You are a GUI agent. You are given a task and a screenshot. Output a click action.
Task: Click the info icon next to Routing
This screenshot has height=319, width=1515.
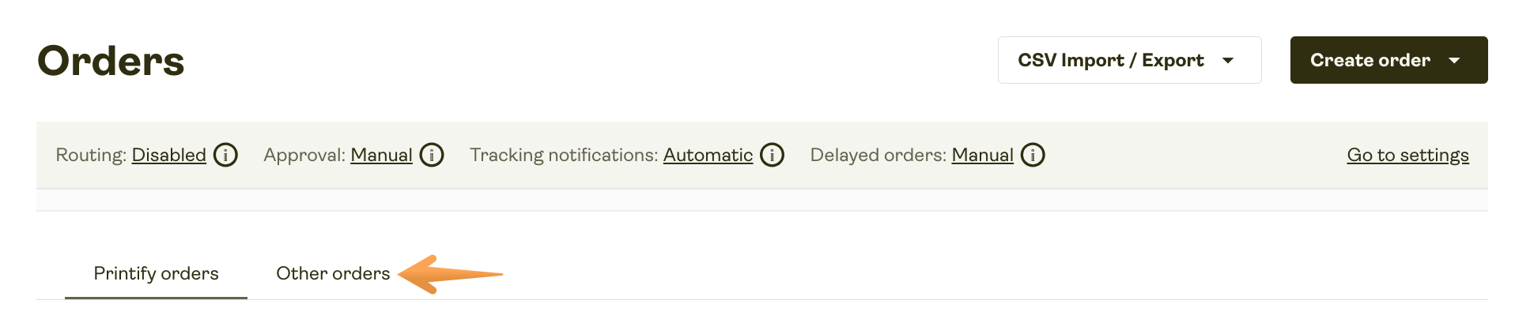225,155
